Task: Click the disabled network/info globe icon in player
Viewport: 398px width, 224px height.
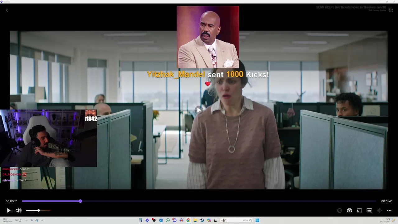Action: tap(340, 211)
